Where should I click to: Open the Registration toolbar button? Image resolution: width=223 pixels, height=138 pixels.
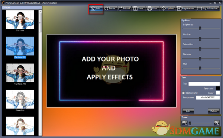[x=186, y=9]
